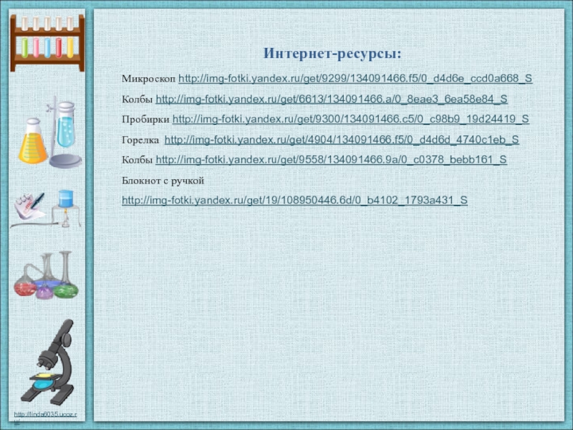
Task: Click the notepad with pen picture
Action: tap(29, 207)
